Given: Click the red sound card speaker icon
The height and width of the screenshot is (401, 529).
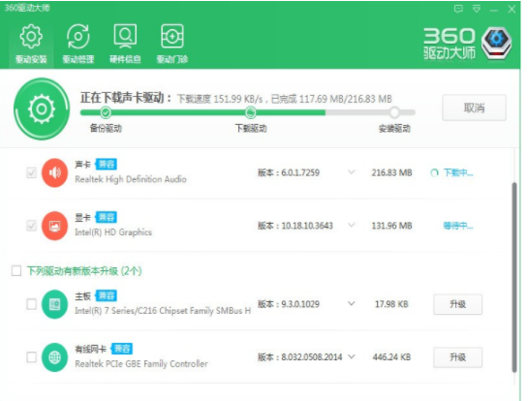Looking at the screenshot, I should [54, 173].
